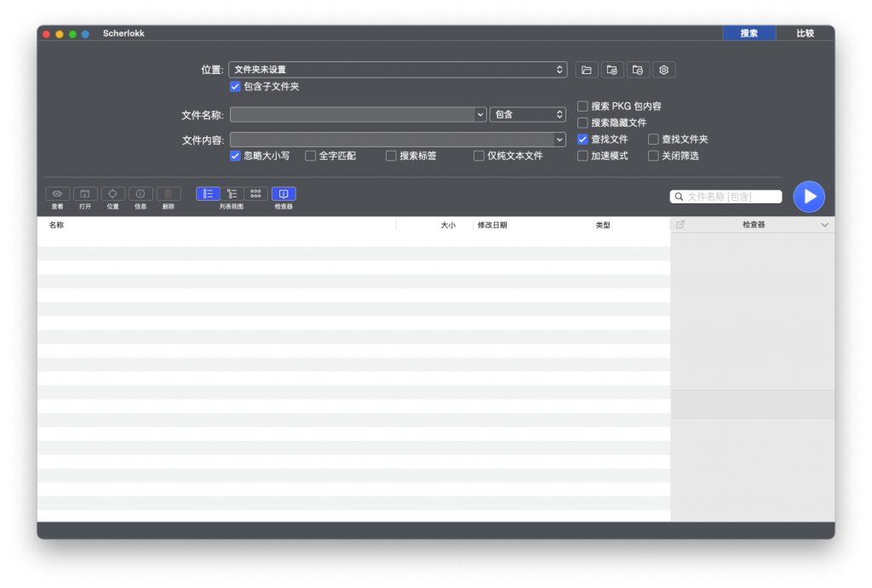Viewport: 872px width, 588px height.
Task: Click the 文件名称 input field
Action: [x=353, y=115]
